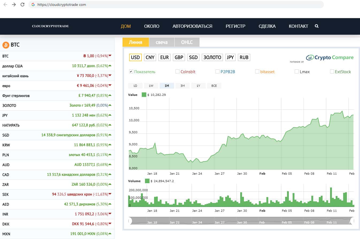Choose the 3M time range
The height and width of the screenshot is (239, 360).
click(x=182, y=86)
